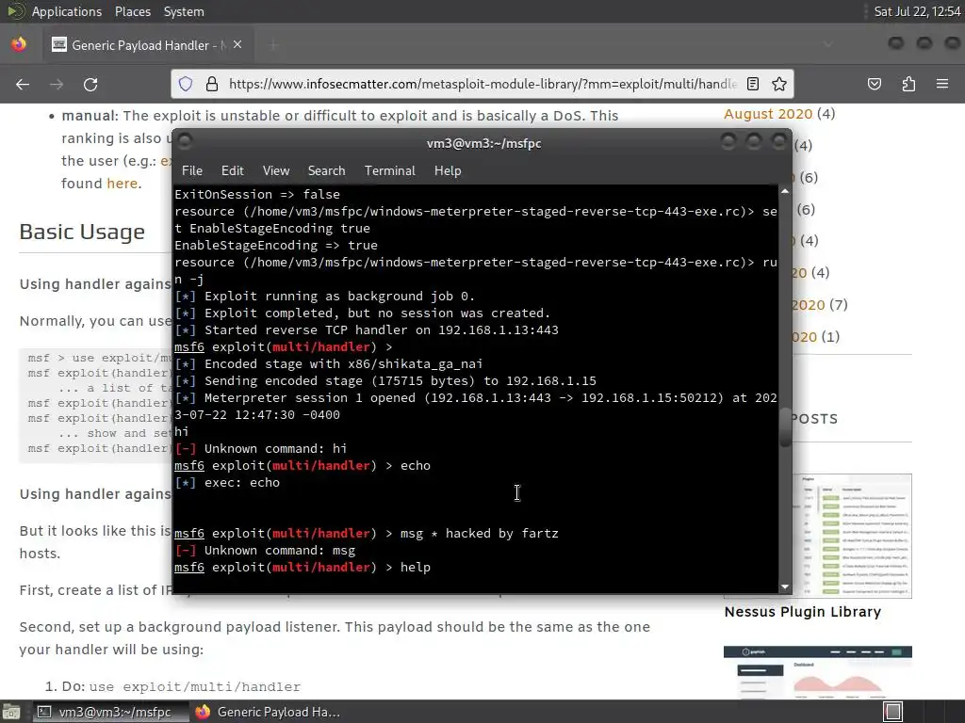Click the Basic Usage heading
This screenshot has width=965, height=723.
pos(82,232)
